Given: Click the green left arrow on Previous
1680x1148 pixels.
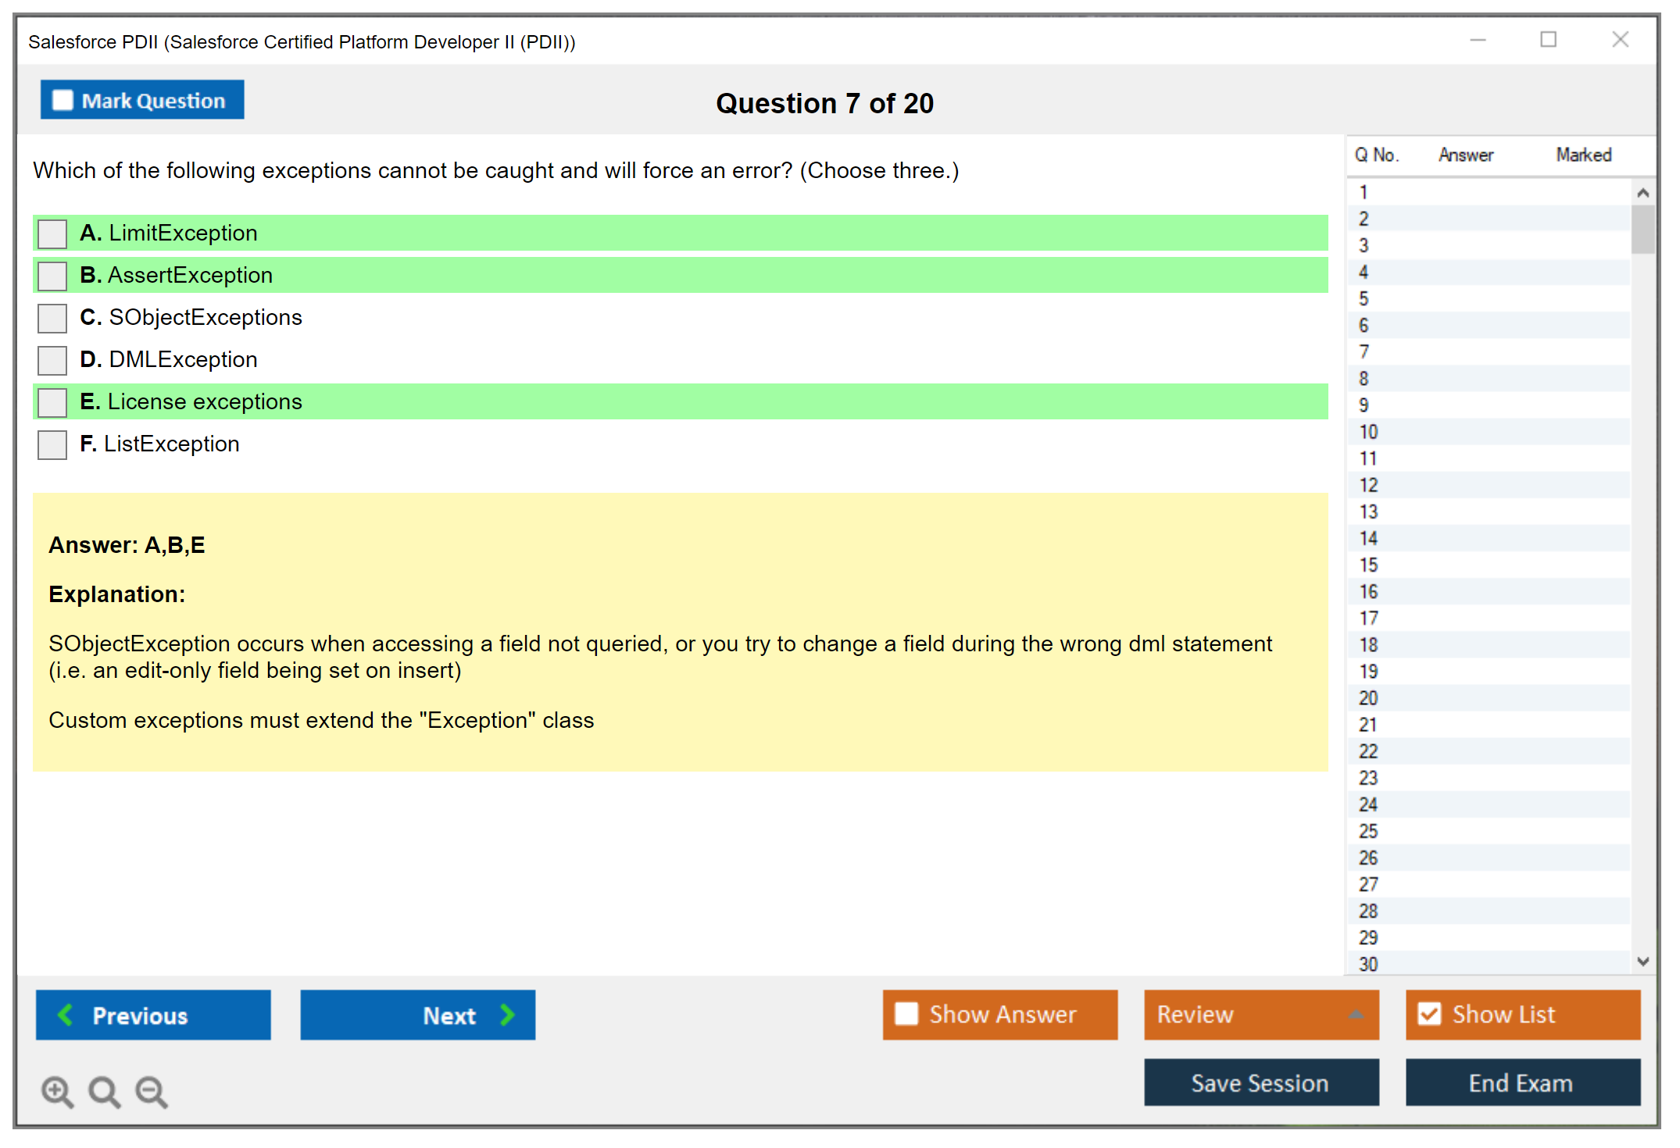Looking at the screenshot, I should click(x=66, y=1015).
